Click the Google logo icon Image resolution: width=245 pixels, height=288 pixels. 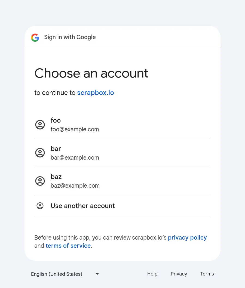pos(35,38)
